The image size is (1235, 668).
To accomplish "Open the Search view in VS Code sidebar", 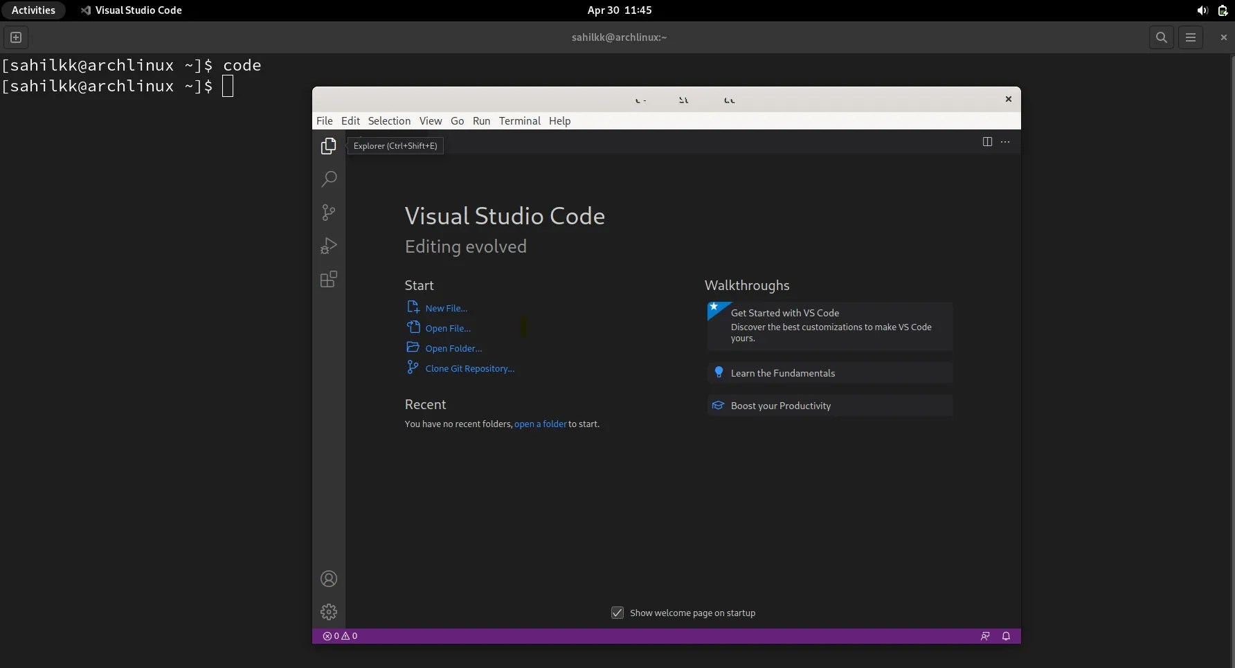I will pos(328,179).
